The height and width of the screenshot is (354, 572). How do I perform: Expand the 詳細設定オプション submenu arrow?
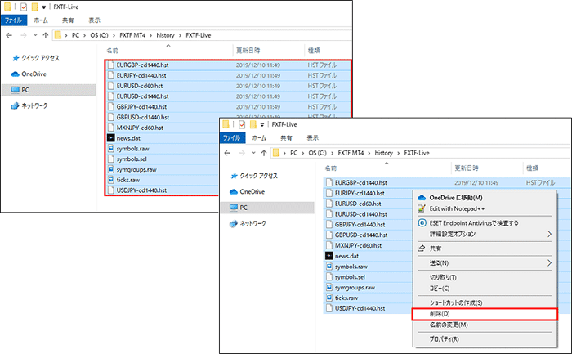coord(548,235)
